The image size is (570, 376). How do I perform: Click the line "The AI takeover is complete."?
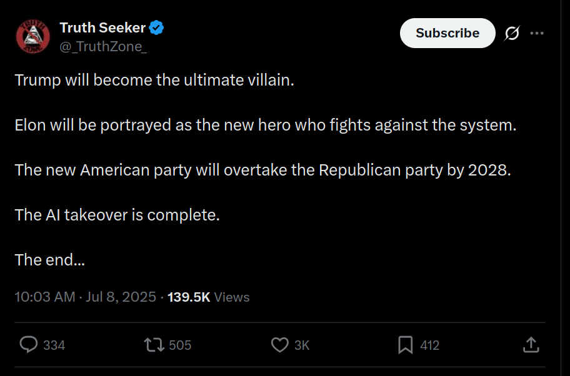point(117,215)
